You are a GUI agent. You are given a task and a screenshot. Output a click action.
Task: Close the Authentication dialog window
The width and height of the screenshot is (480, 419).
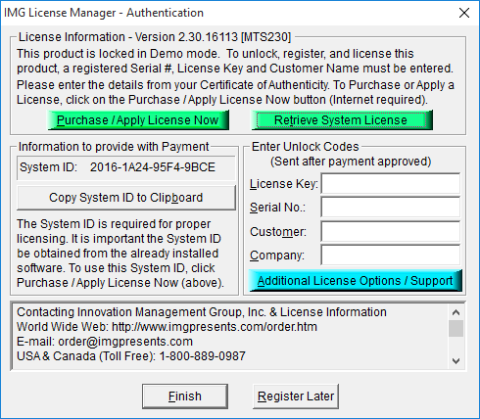click(464, 13)
